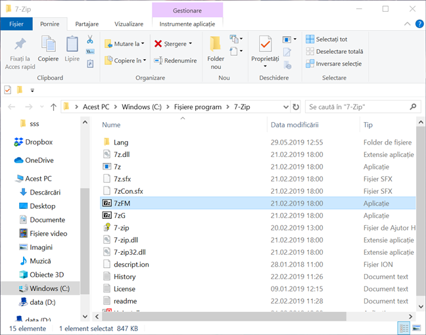Viewport: 426px width, 335px height.
Task: Click the Copiere icon in Clipboard group
Action: point(48,44)
